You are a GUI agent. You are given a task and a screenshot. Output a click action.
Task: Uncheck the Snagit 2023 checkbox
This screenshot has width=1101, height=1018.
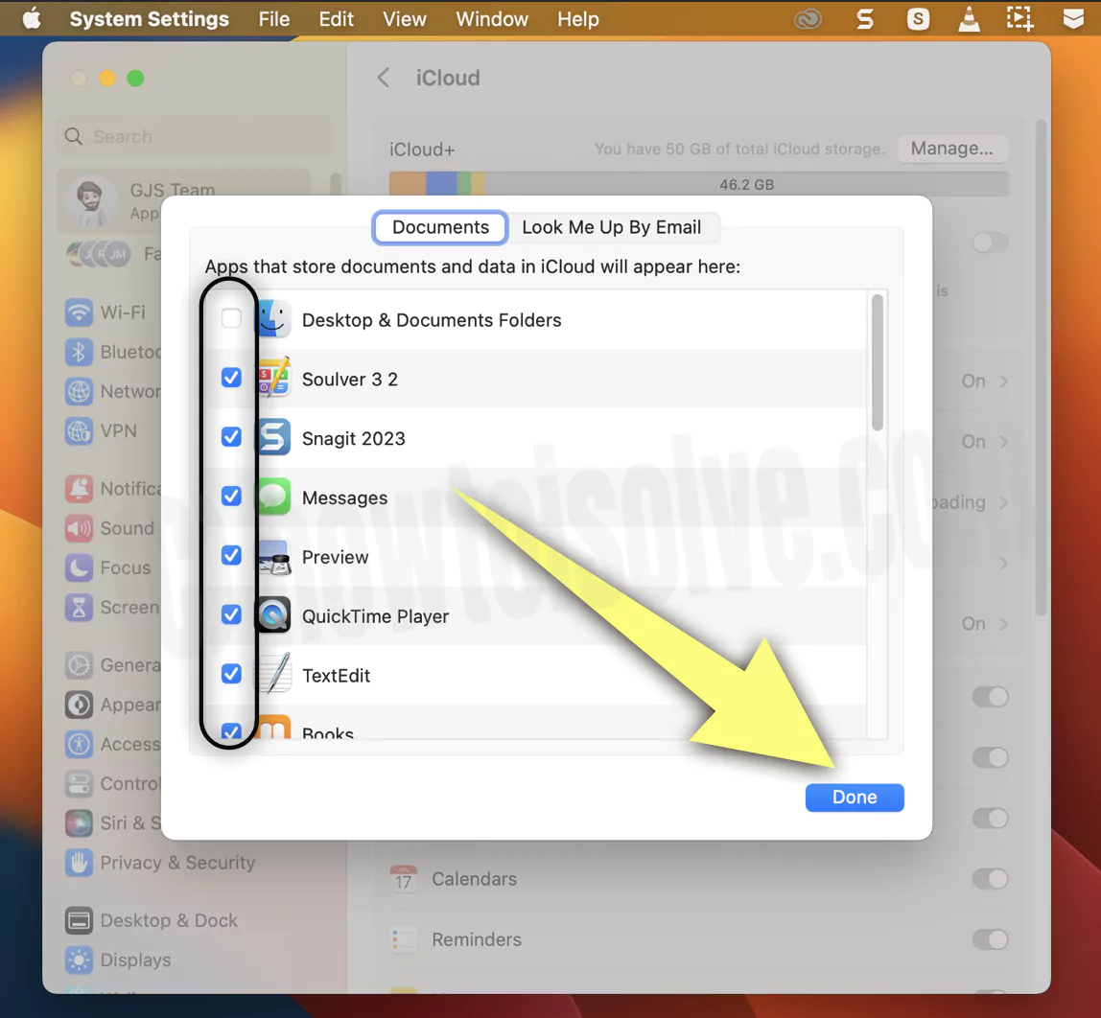pos(231,436)
